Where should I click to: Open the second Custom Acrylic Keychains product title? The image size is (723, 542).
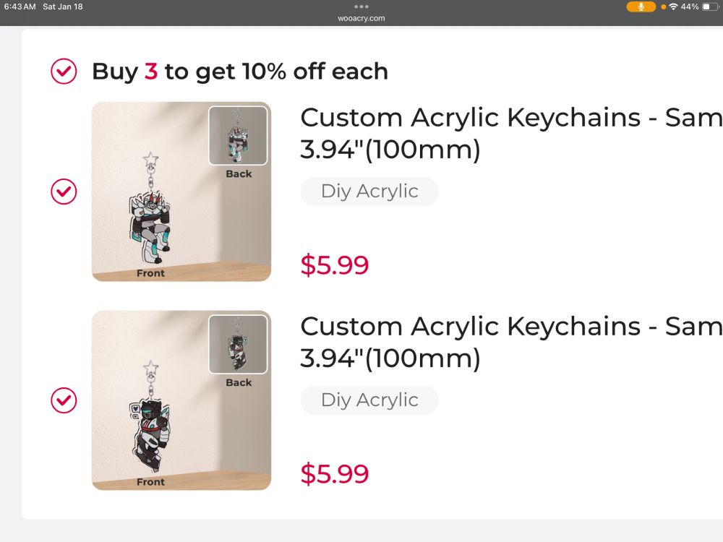pos(511,342)
